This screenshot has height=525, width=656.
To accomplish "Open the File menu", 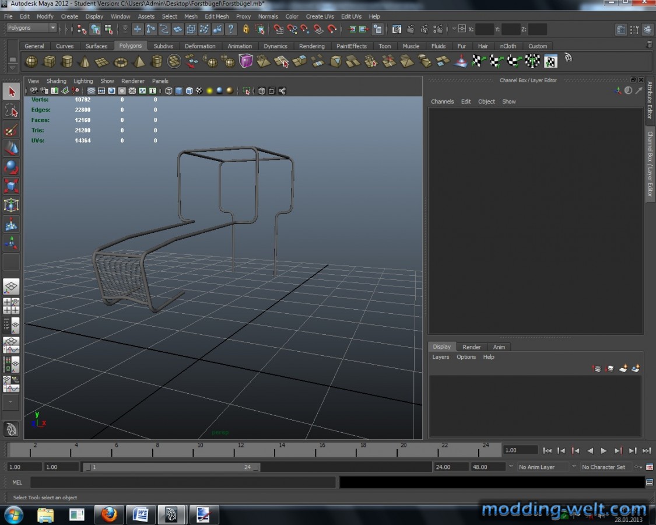I will (8, 16).
